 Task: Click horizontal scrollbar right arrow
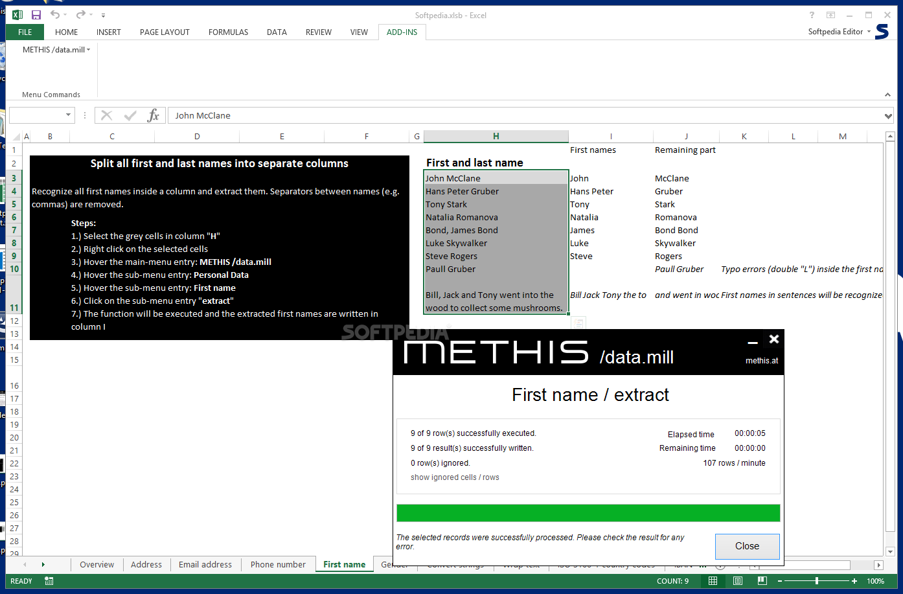coord(878,565)
